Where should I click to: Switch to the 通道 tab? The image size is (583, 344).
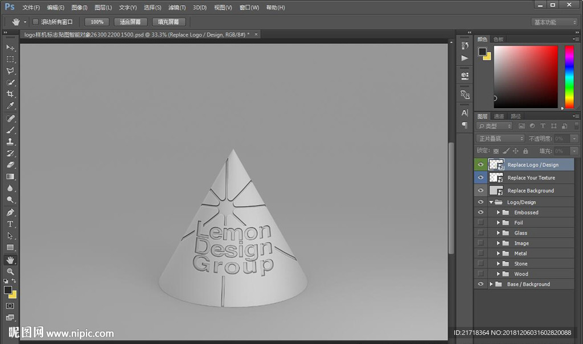[x=499, y=116]
